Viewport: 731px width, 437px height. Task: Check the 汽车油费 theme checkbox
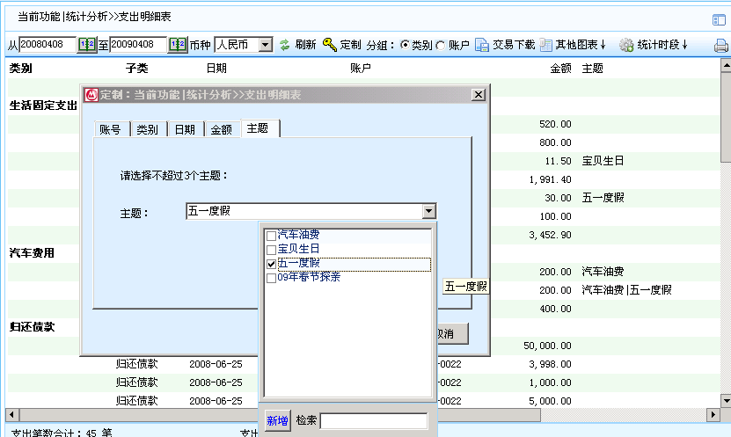point(271,236)
